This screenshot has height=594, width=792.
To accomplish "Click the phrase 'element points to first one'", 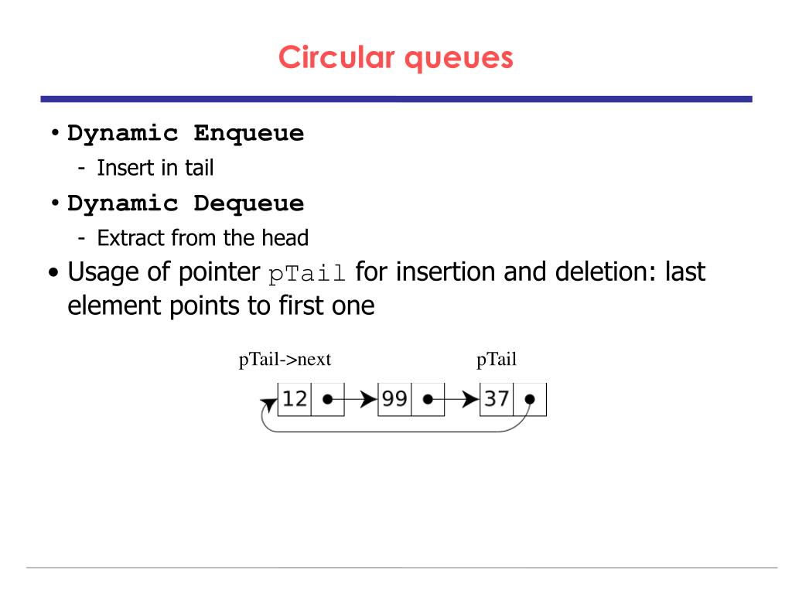I will 221,306.
